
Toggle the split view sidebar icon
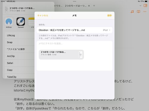pos(145,6)
